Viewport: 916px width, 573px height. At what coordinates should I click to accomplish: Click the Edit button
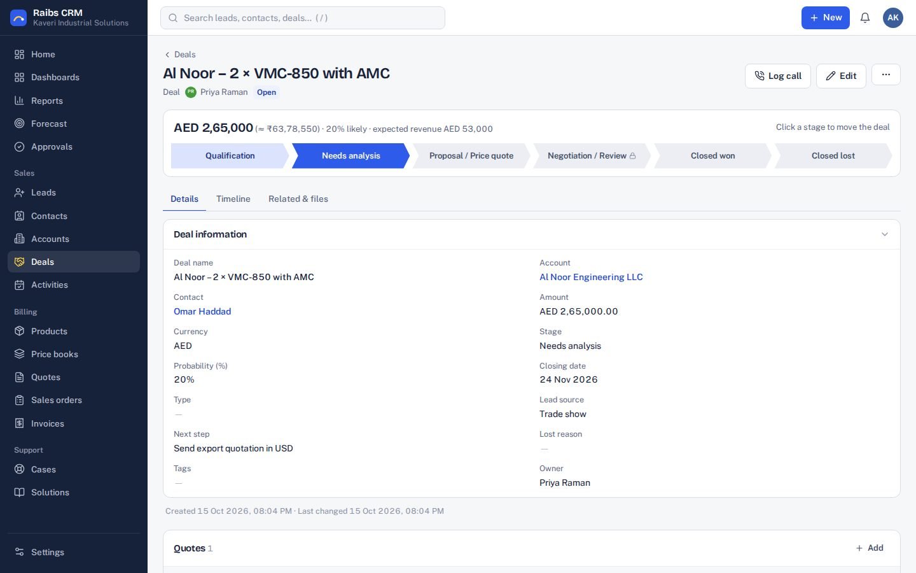point(841,76)
